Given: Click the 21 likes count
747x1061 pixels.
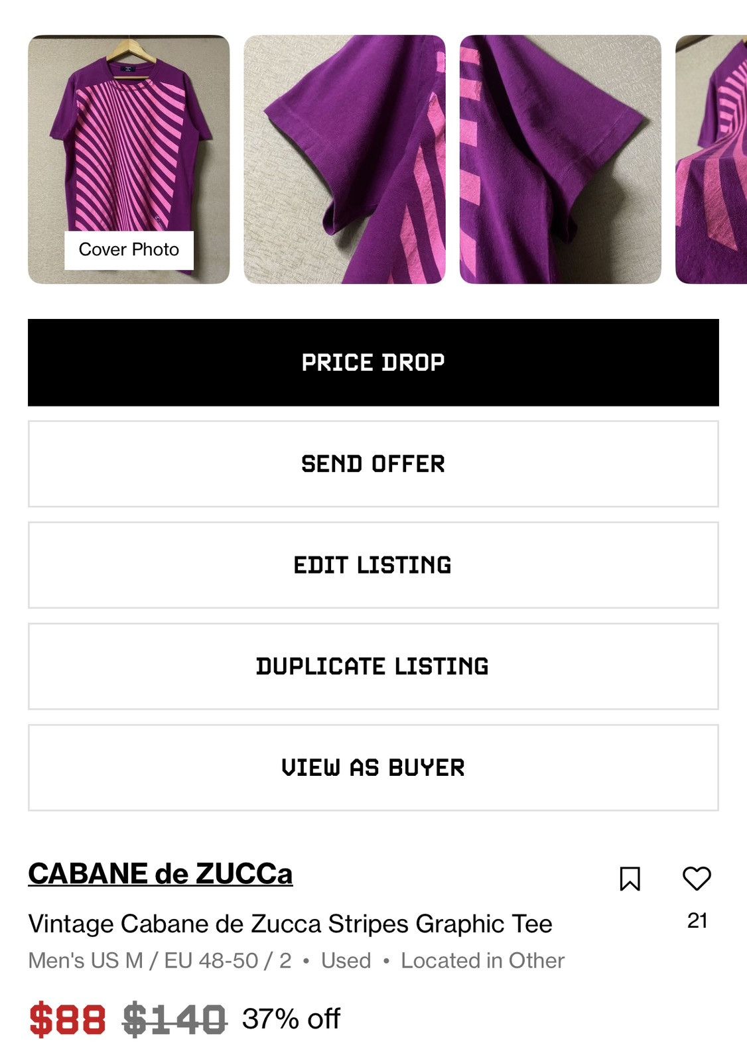Looking at the screenshot, I should point(697,920).
